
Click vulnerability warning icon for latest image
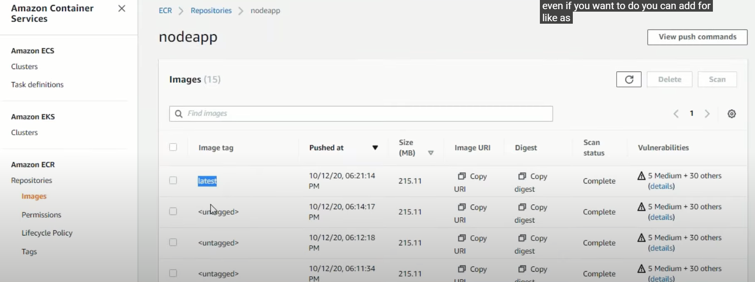[x=642, y=176]
